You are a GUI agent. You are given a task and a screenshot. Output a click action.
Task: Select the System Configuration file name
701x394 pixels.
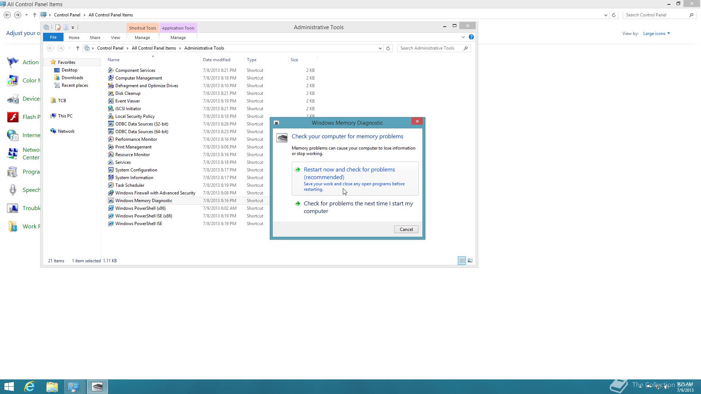point(136,170)
